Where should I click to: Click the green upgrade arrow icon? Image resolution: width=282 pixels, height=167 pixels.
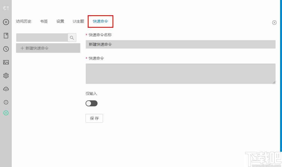click(6, 113)
